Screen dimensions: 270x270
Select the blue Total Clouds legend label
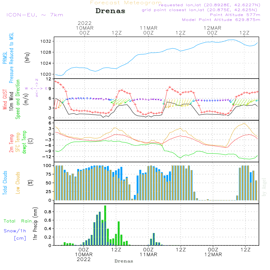(x=5, y=183)
